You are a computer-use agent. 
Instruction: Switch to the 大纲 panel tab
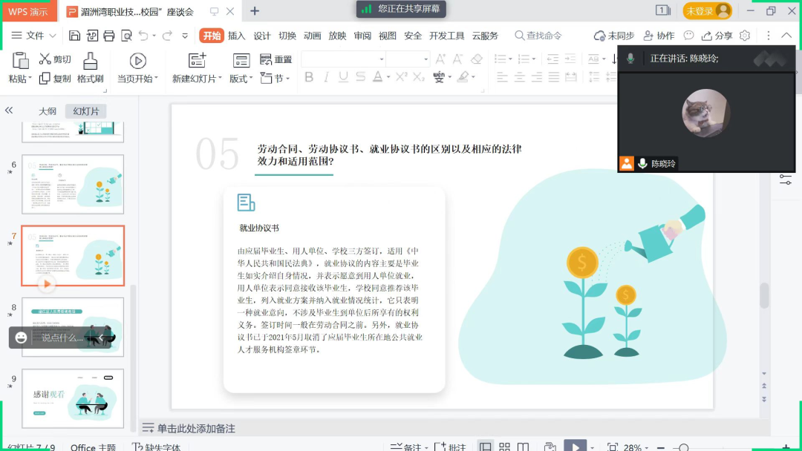[x=48, y=111]
